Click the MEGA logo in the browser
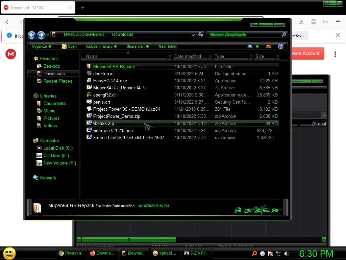 pos(10,54)
